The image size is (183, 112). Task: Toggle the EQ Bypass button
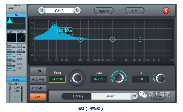(104, 11)
